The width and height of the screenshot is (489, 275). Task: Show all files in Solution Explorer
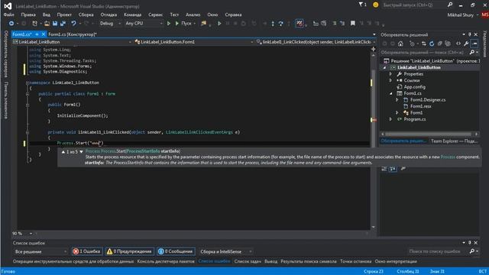pyautogui.click(x=448, y=44)
